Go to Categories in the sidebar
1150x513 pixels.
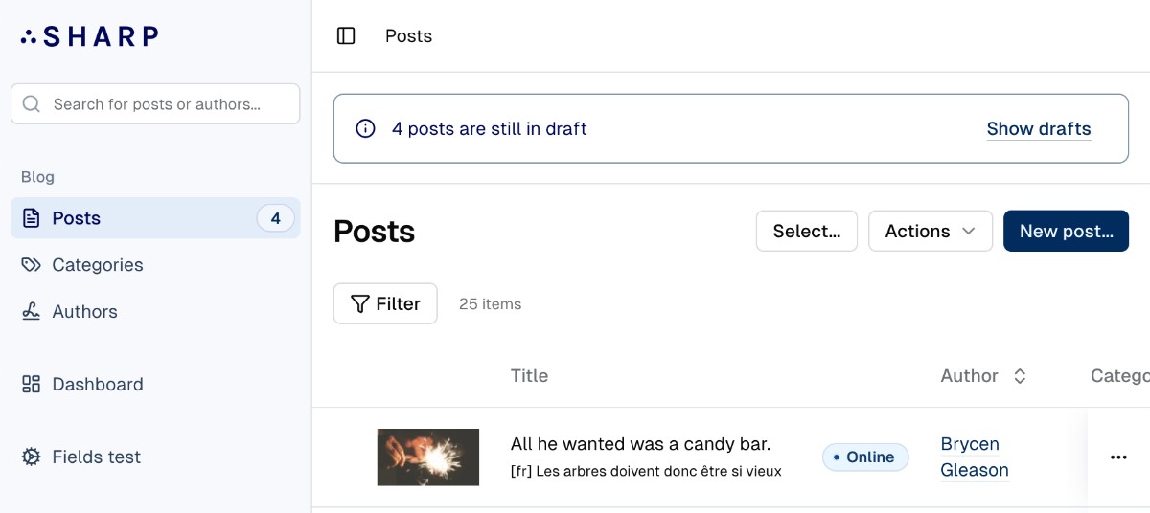[97, 265]
